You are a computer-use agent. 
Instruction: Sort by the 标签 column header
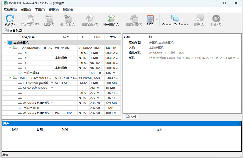66,37
